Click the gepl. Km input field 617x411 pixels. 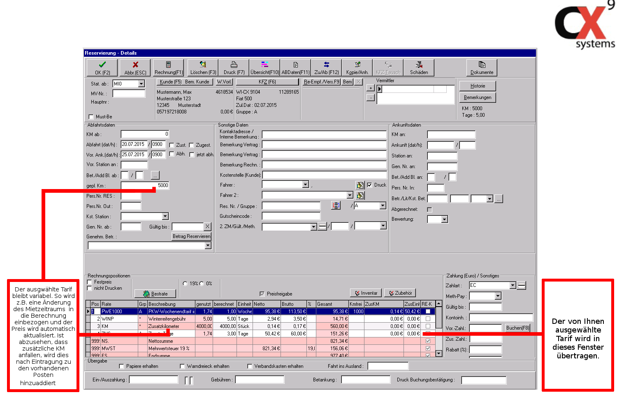pos(145,185)
